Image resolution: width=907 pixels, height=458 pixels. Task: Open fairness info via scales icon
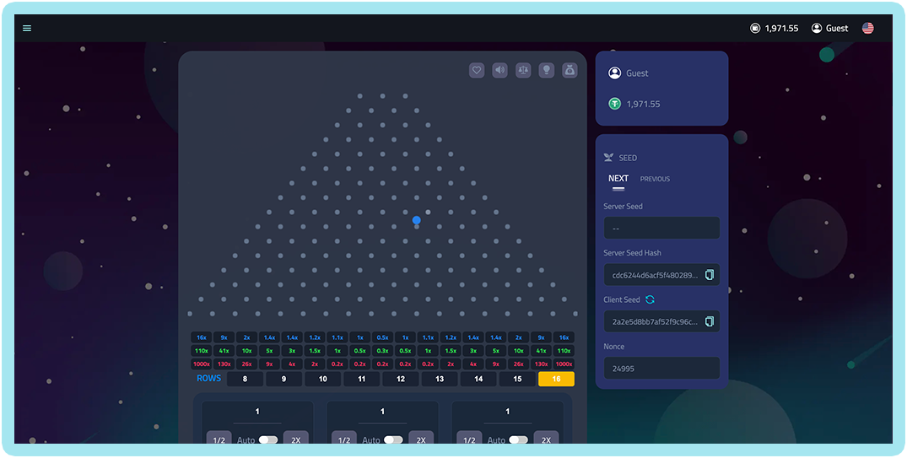[x=523, y=71]
